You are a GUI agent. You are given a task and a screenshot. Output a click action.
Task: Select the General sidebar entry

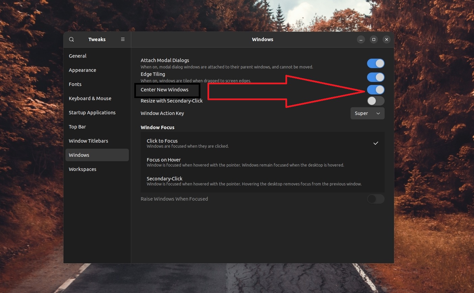click(x=78, y=56)
